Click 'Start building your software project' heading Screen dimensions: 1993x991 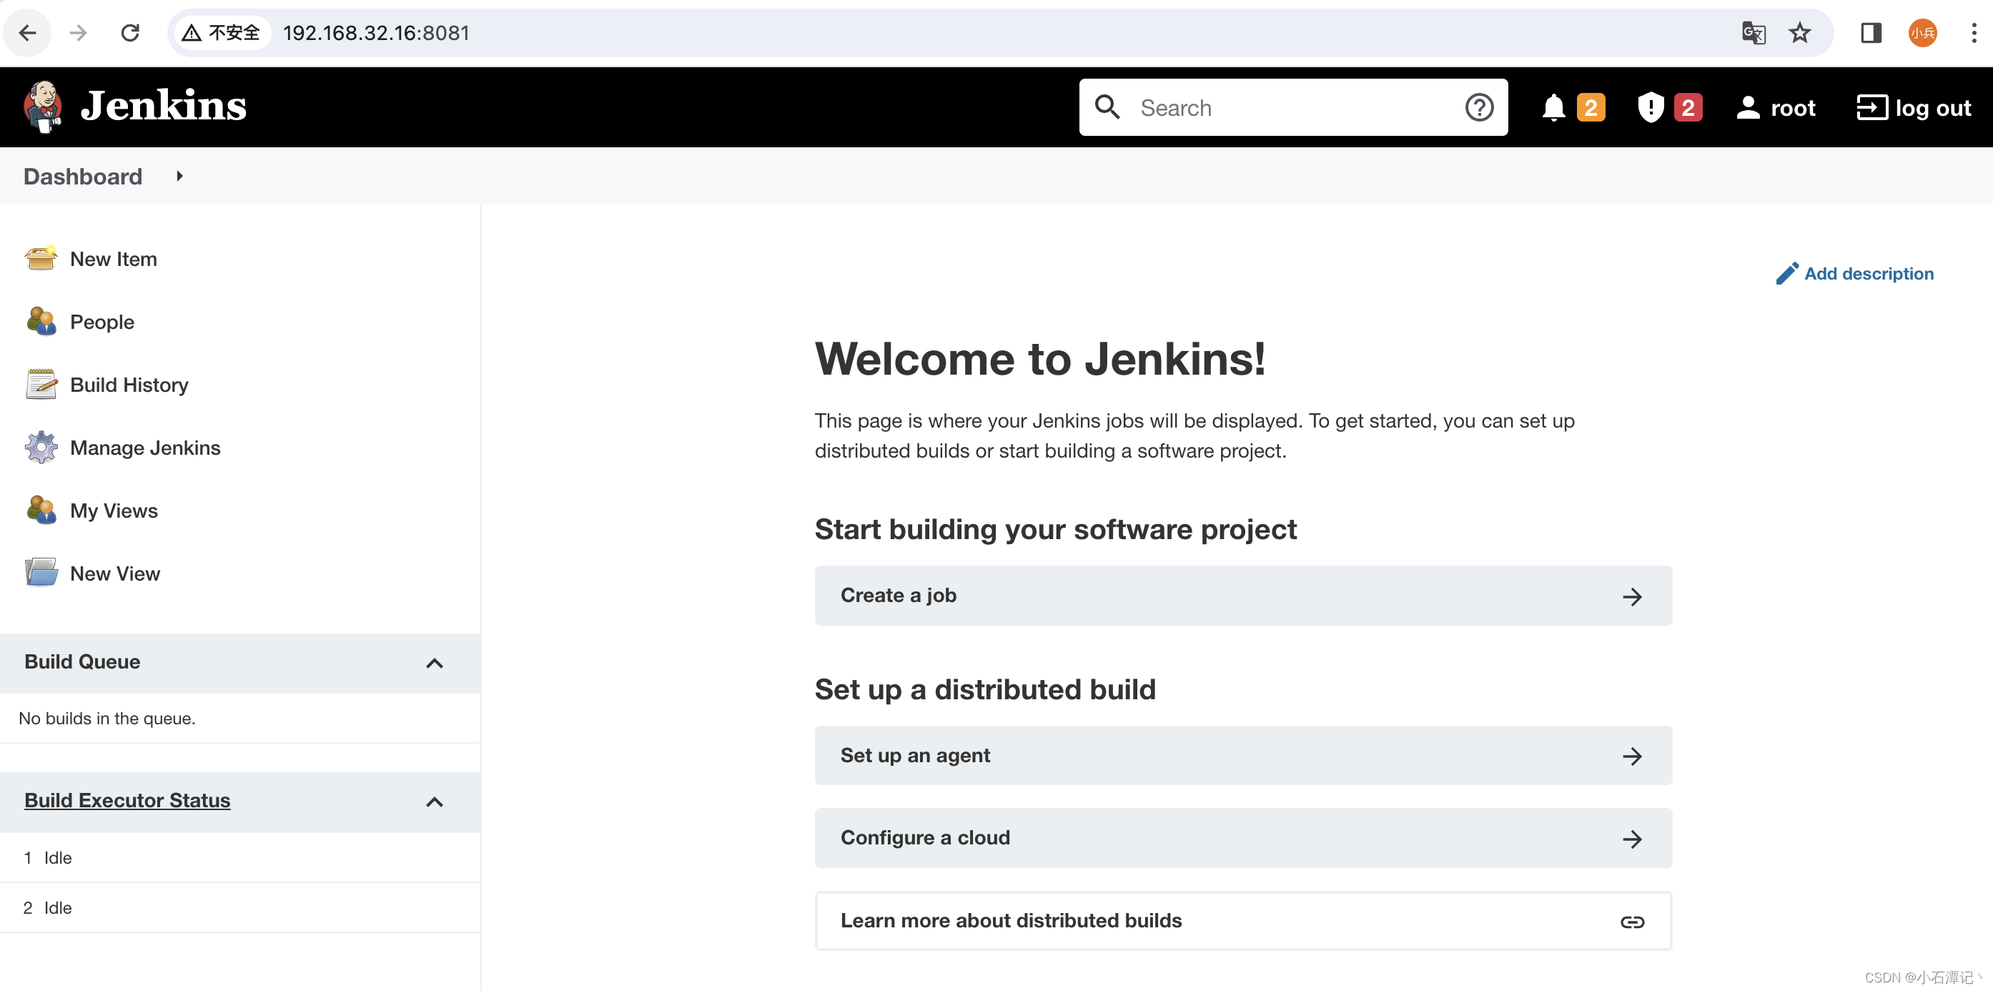coord(1055,530)
